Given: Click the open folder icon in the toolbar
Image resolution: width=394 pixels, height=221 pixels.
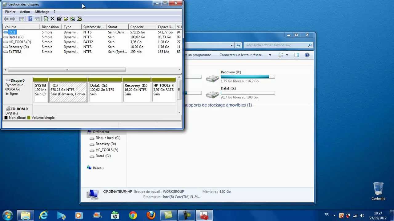Looking at the screenshot, I should tap(66, 19).
